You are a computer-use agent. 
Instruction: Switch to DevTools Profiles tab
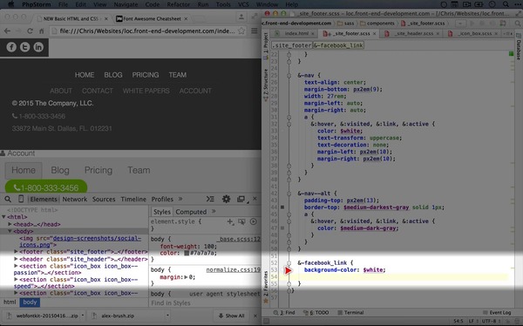coord(162,200)
